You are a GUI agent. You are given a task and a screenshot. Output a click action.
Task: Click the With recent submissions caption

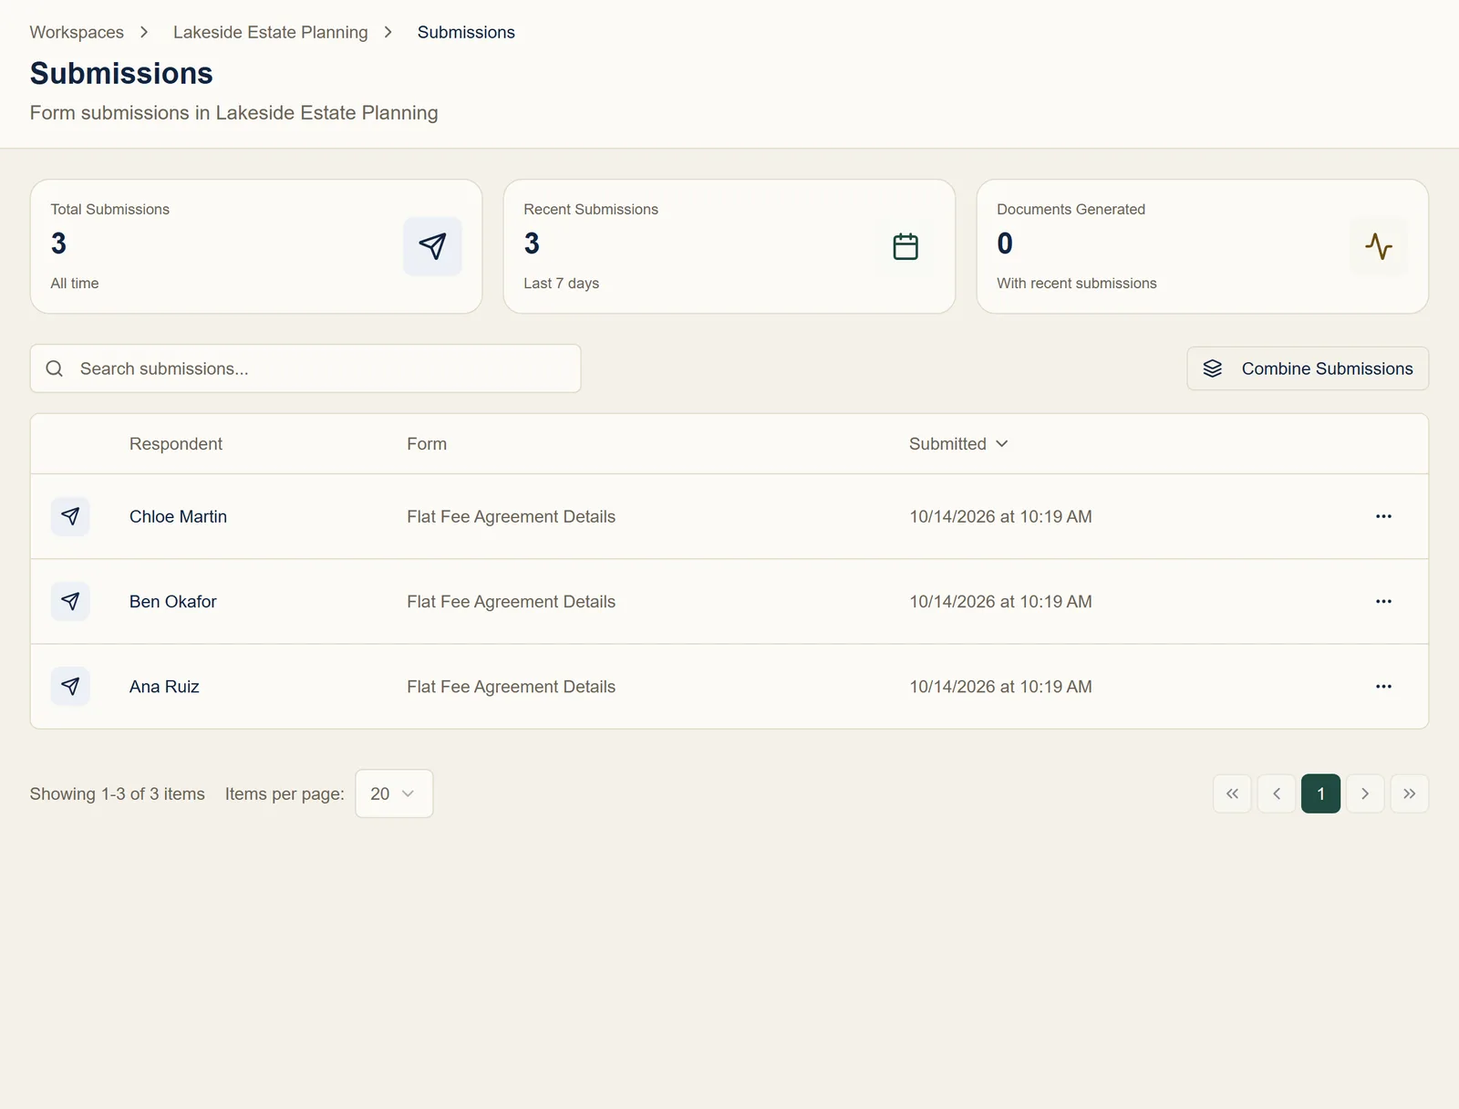[x=1076, y=283]
